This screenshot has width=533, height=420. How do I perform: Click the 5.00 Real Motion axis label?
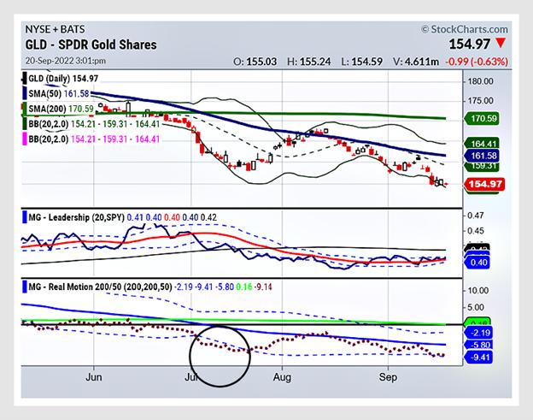click(476, 307)
